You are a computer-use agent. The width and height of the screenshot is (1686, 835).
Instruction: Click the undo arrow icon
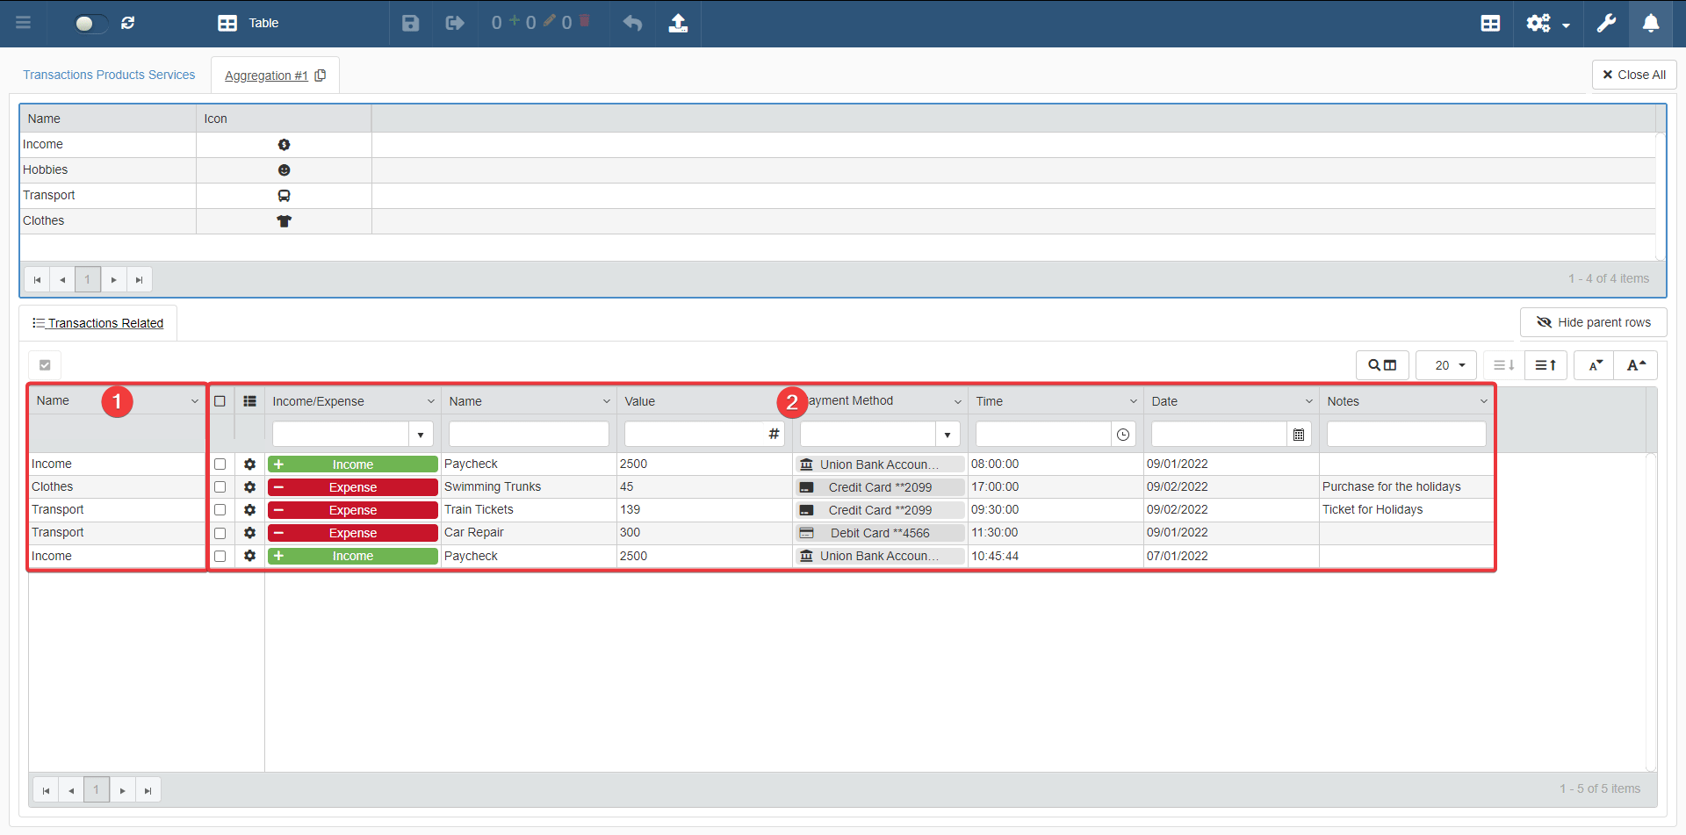[x=632, y=24]
